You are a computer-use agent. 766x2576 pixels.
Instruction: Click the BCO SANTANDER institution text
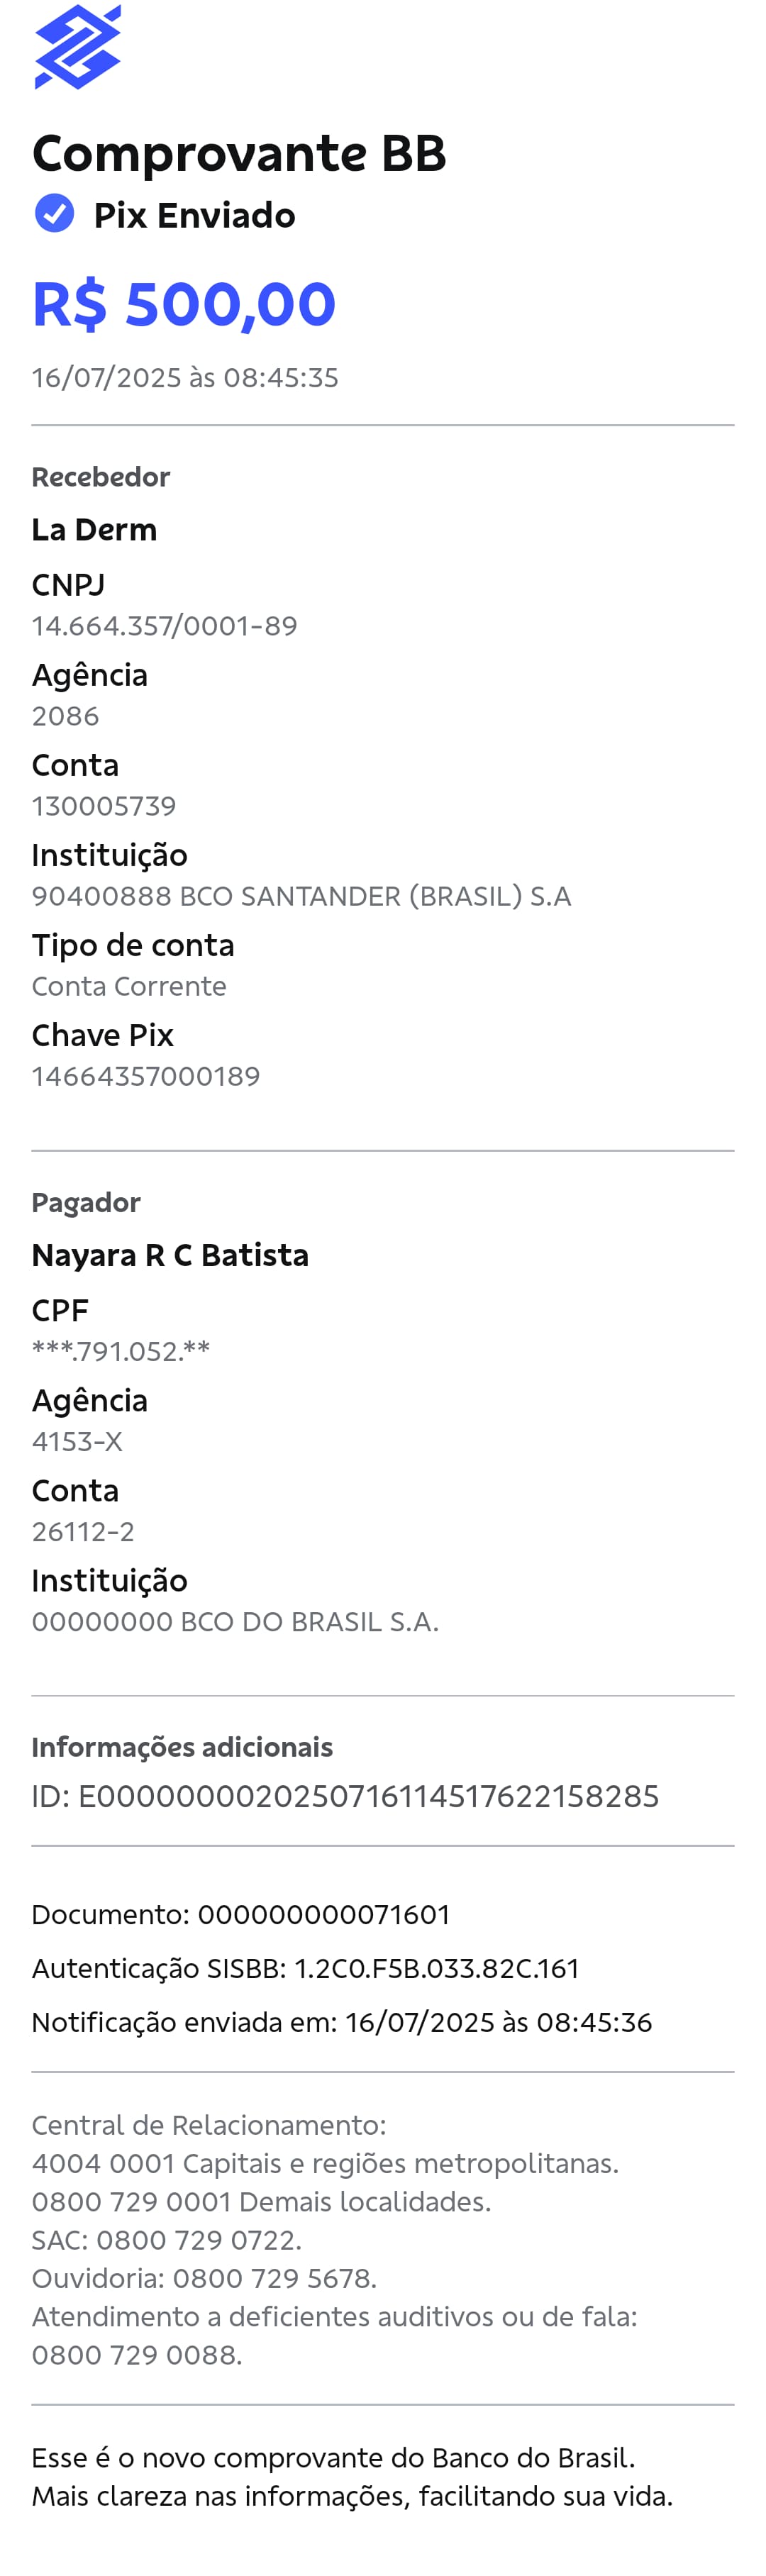[301, 895]
